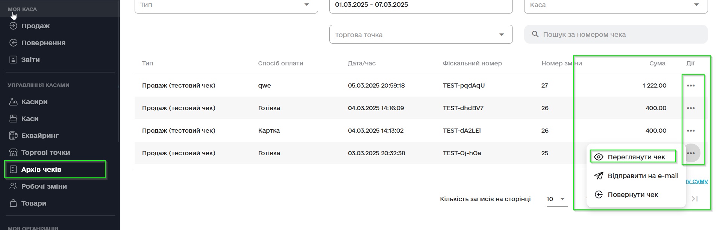This screenshot has height=230, width=717.
Task: Open actions menu for receipt TEST-pqdAqU
Action: point(691,86)
